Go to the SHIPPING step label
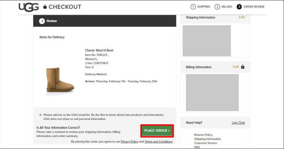 [204, 7]
